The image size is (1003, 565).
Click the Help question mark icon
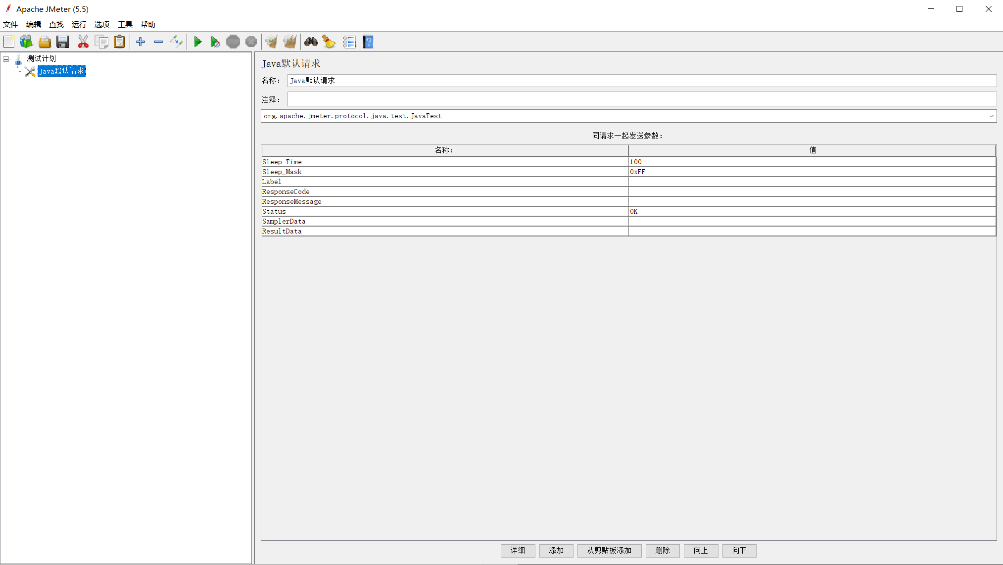pyautogui.click(x=368, y=42)
